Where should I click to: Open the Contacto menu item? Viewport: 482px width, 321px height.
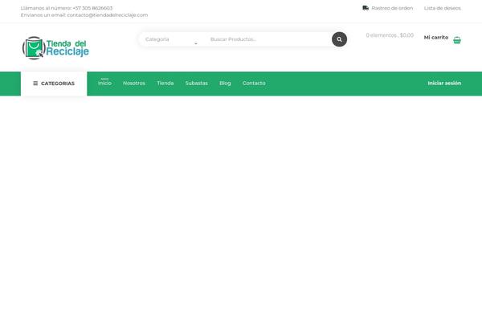tap(254, 83)
